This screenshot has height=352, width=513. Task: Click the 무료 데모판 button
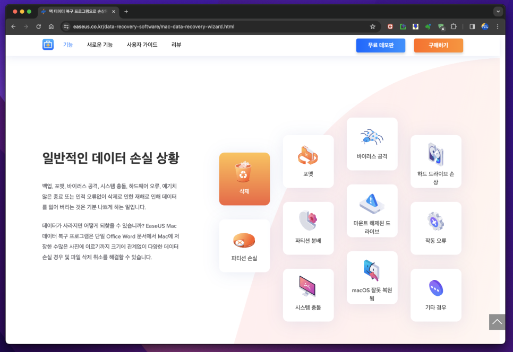tap(381, 46)
